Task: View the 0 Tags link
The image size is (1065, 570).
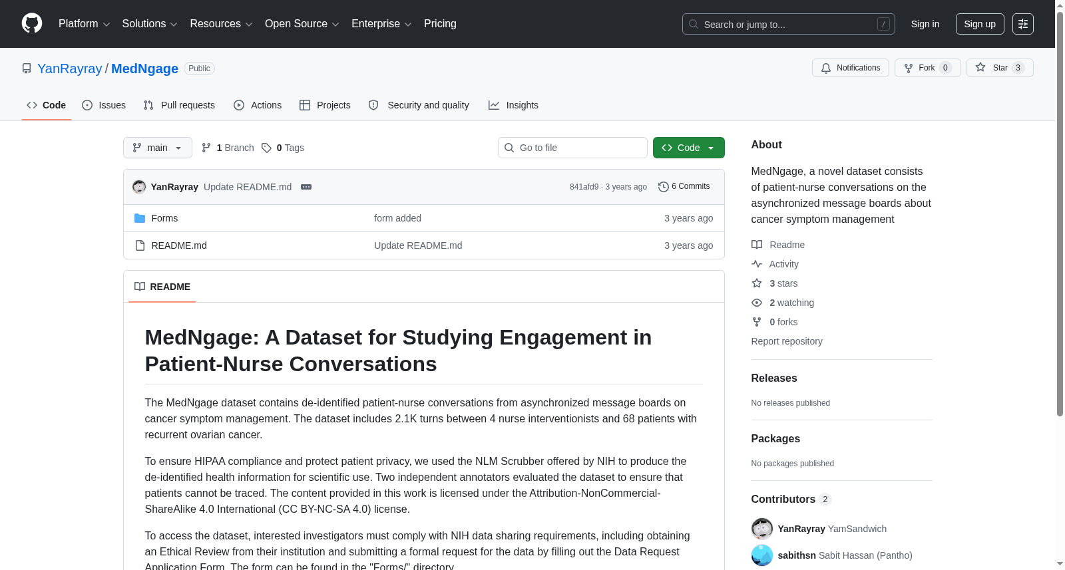Action: pos(283,148)
